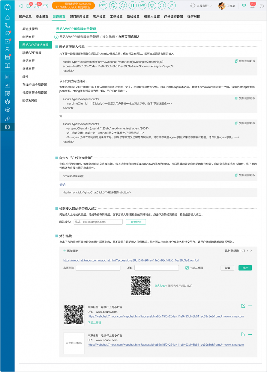Image resolution: width=267 pixels, height=372 pixels.
Task: Click the power logout icon
Action: 262,6
